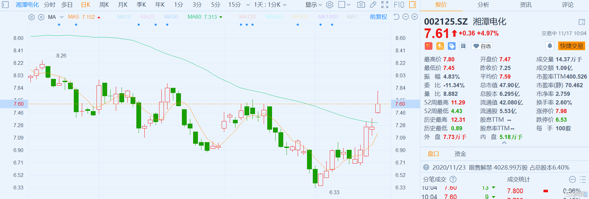589x199 pixels.
Task: Open chart settings gear in top toolbar
Action: [329, 5]
